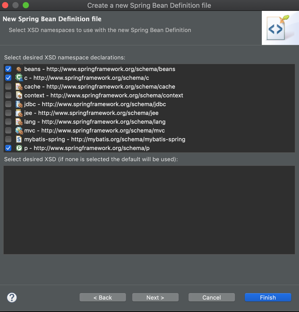Click the lang namespace icon
The image size is (299, 312).
[x=19, y=122]
